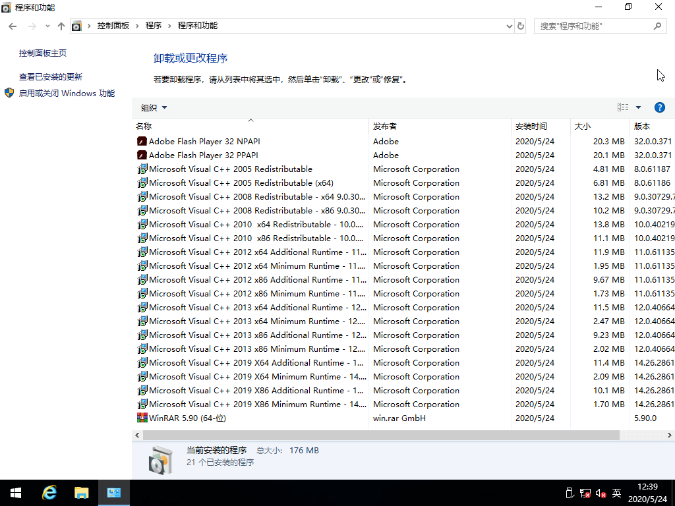The image size is (675, 506).
Task: Sort by the 安装时间 column header
Action: 541,126
